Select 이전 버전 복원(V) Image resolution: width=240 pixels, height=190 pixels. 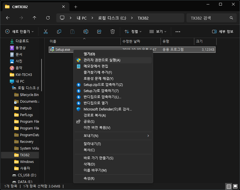[113, 128]
